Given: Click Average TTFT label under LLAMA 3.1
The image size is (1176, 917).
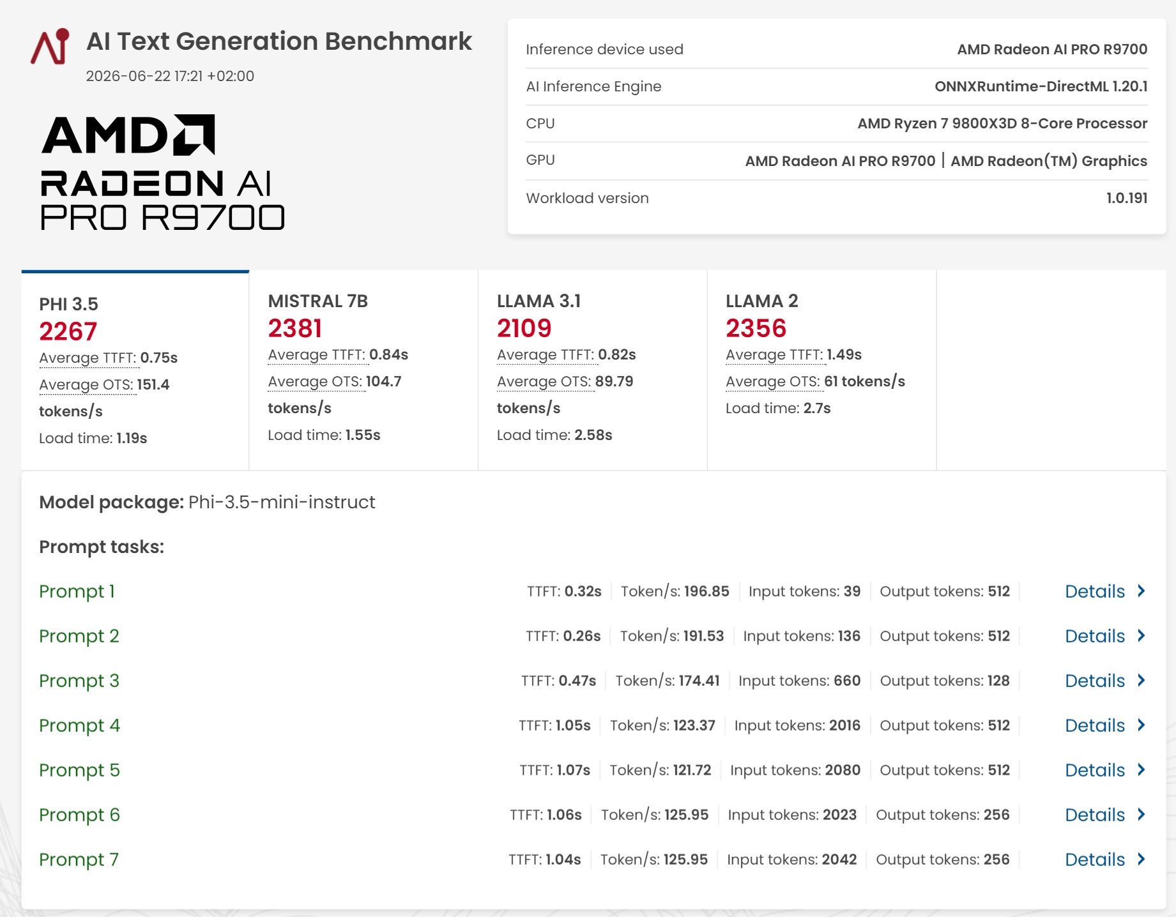Looking at the screenshot, I should coord(546,354).
